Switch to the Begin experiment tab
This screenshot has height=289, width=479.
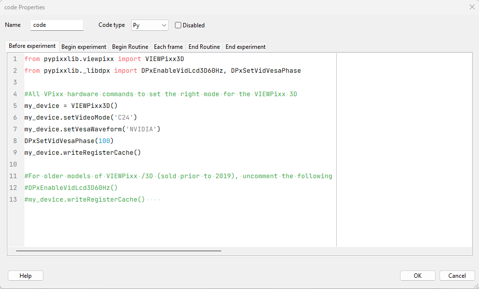tap(83, 47)
